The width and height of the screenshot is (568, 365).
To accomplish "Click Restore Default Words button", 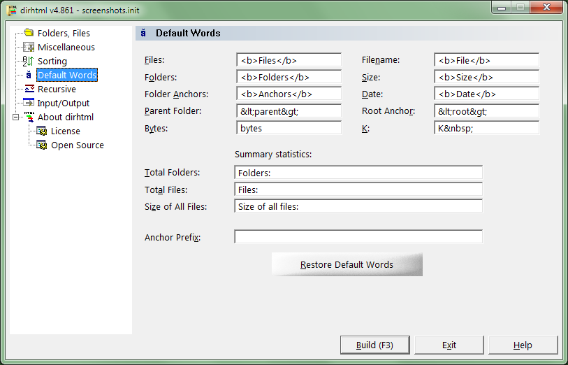I will (x=347, y=264).
